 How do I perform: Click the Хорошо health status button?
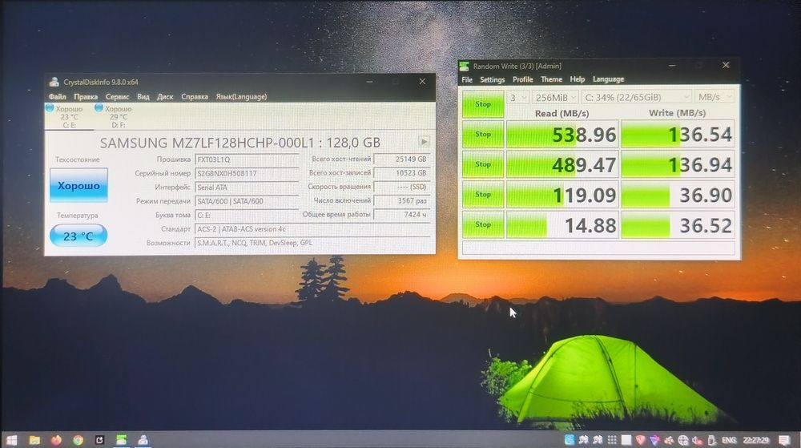[x=78, y=185]
